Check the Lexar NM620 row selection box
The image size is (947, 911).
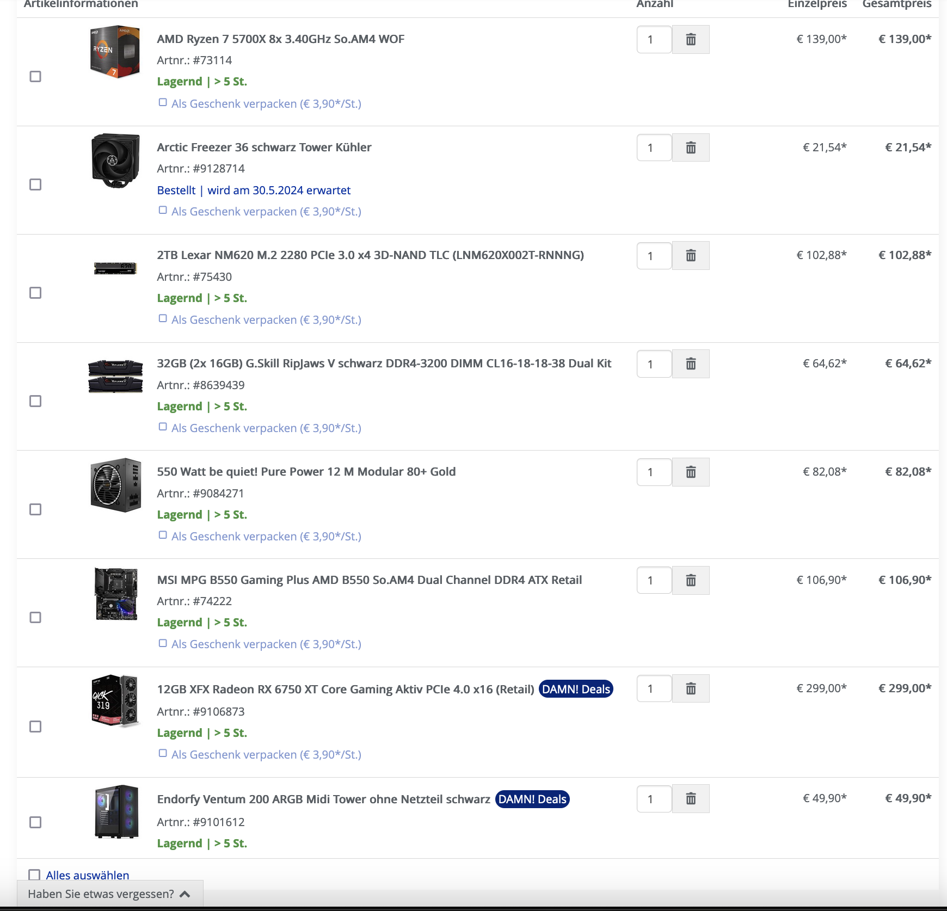point(35,293)
